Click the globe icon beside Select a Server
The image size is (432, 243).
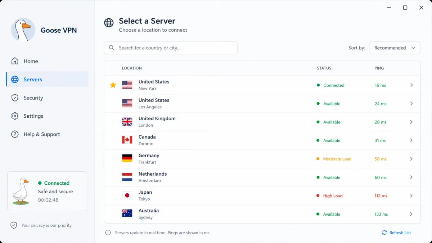click(109, 23)
